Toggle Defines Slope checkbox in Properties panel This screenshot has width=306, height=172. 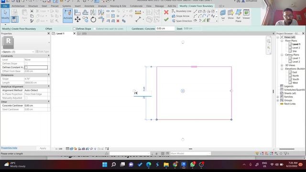click(26, 64)
